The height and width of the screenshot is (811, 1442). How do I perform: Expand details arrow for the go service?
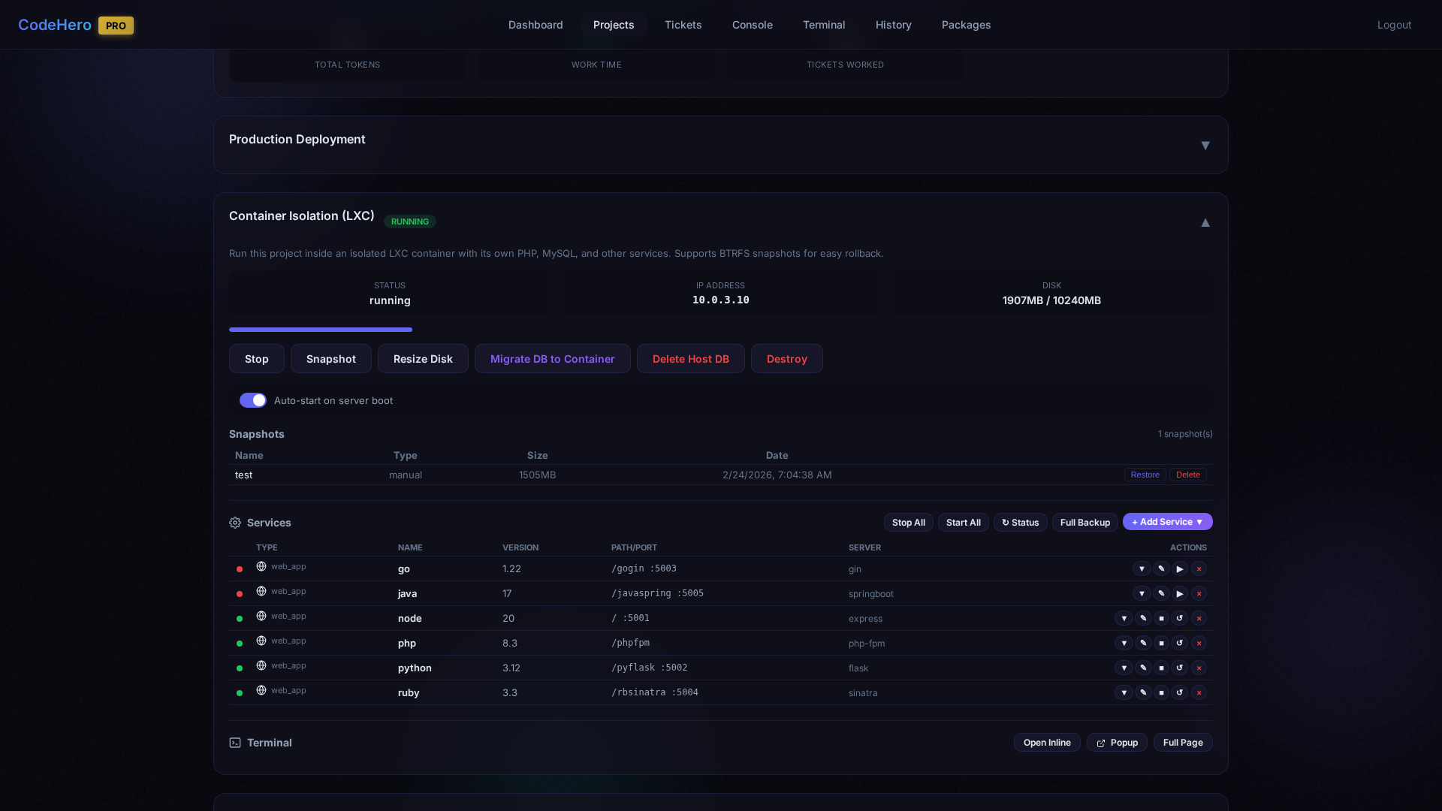pos(1142,569)
